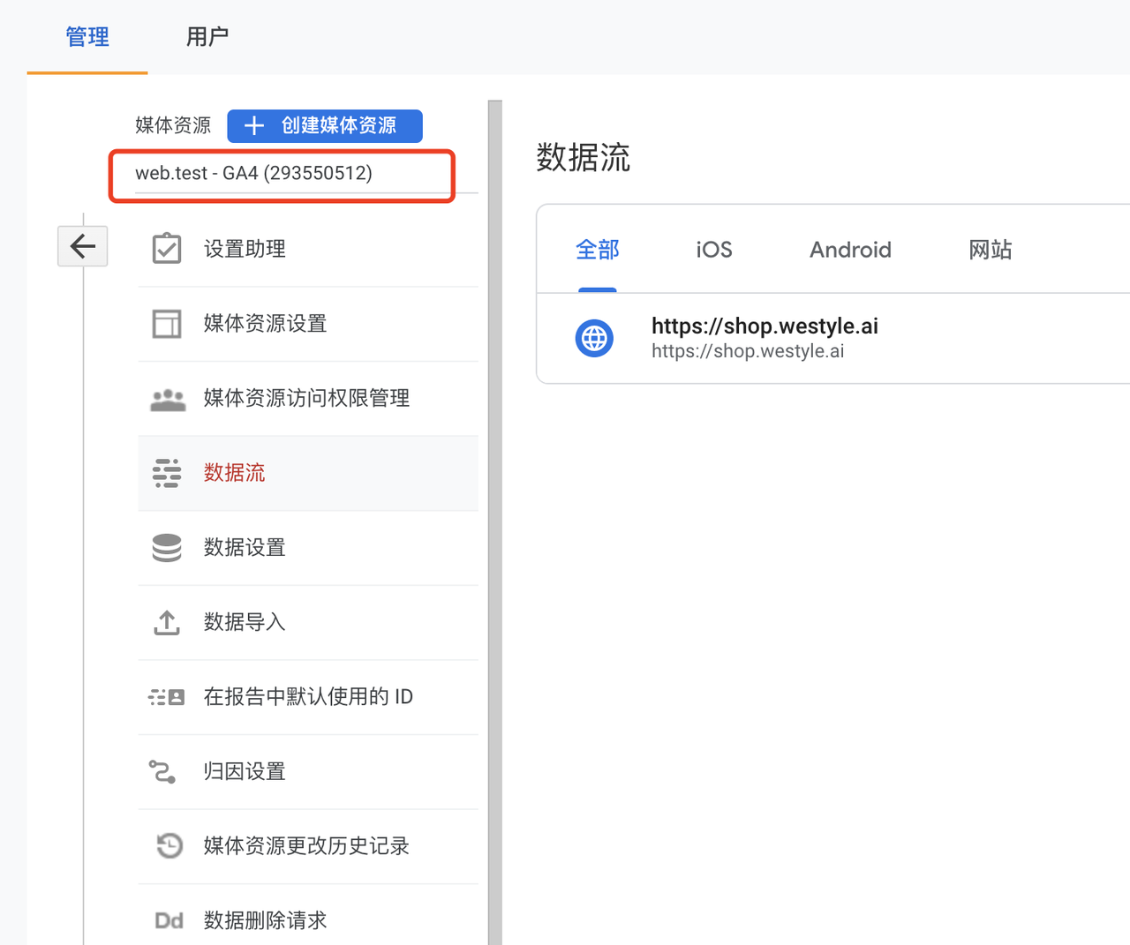Viewport: 1130px width, 945px height.
Task: Click the gray https://shop.westyle.ai URL subtitle
Action: coord(748,351)
